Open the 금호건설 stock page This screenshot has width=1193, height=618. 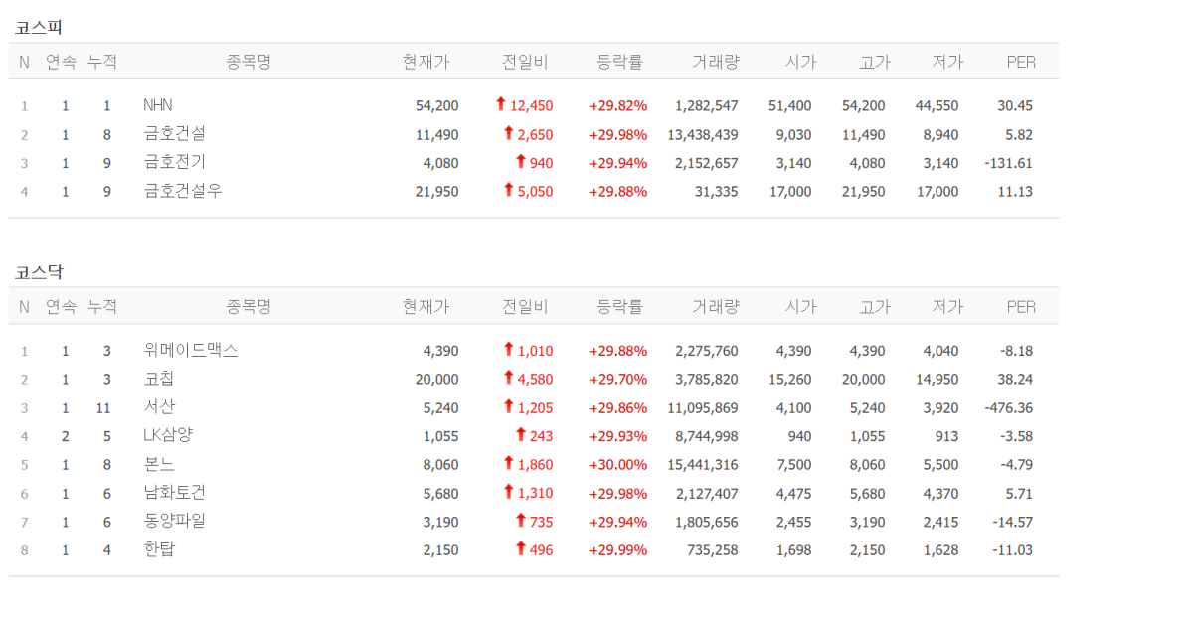[175, 134]
